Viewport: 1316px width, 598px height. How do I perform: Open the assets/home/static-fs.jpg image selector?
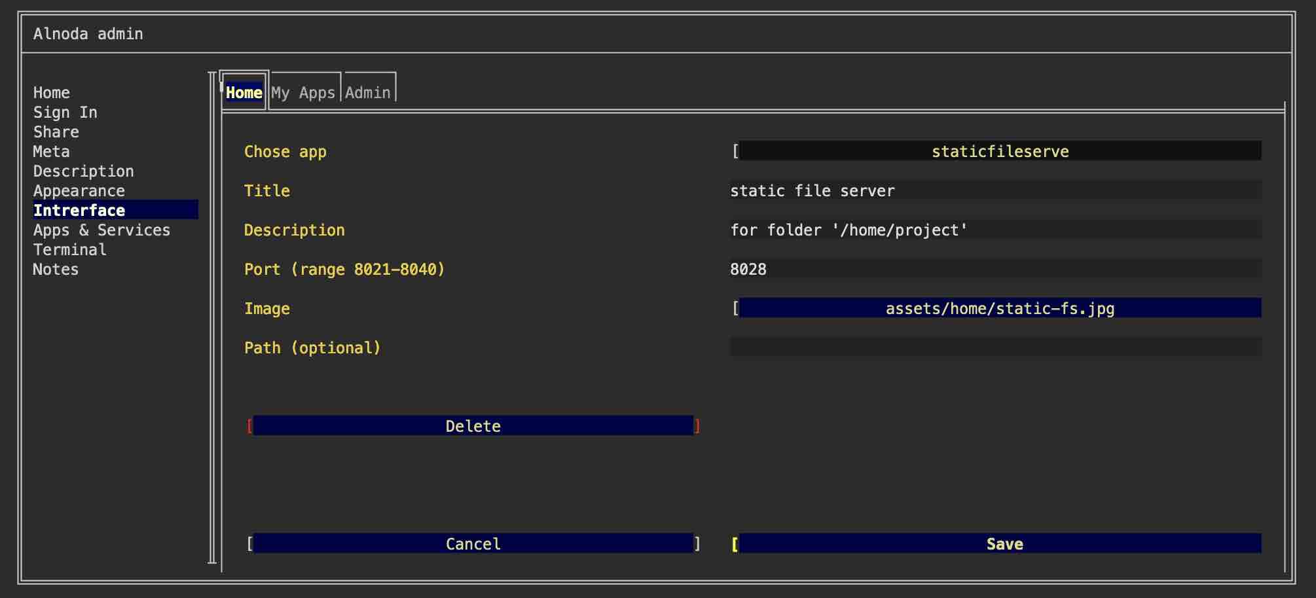[x=1000, y=308]
